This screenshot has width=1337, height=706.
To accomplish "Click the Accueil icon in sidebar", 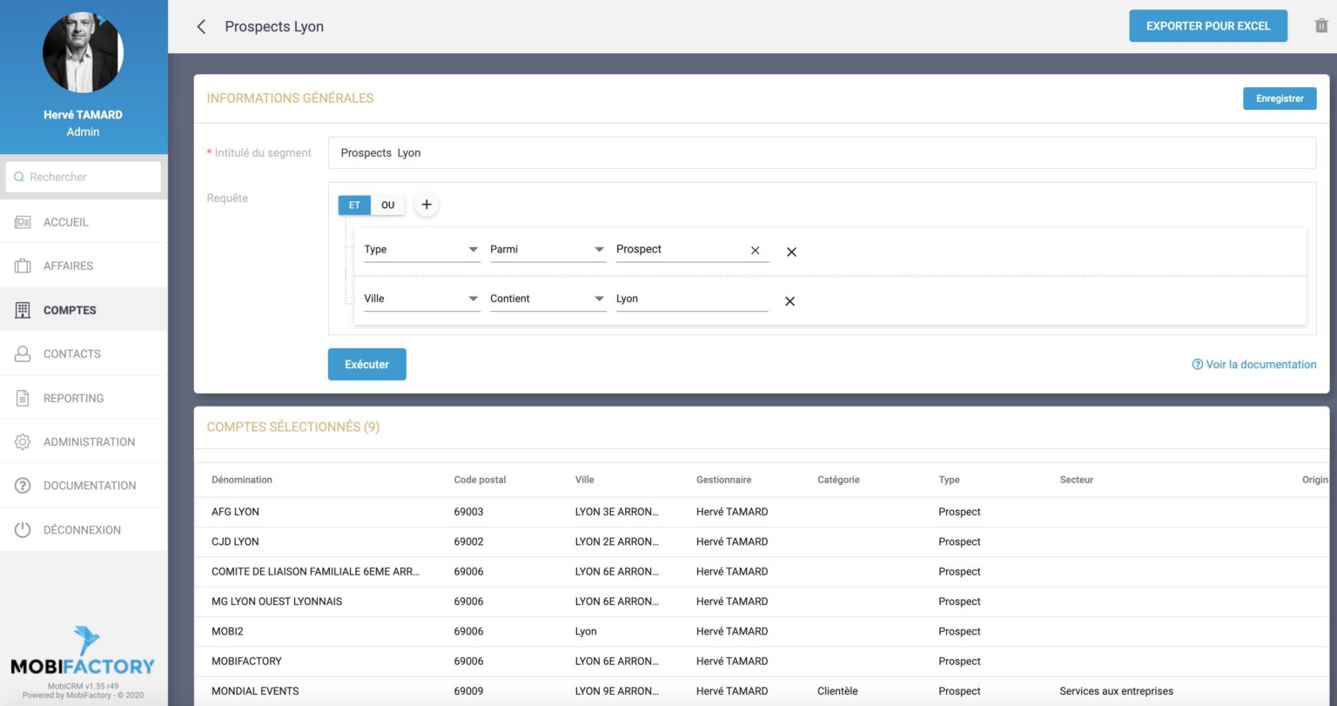I will (x=23, y=222).
